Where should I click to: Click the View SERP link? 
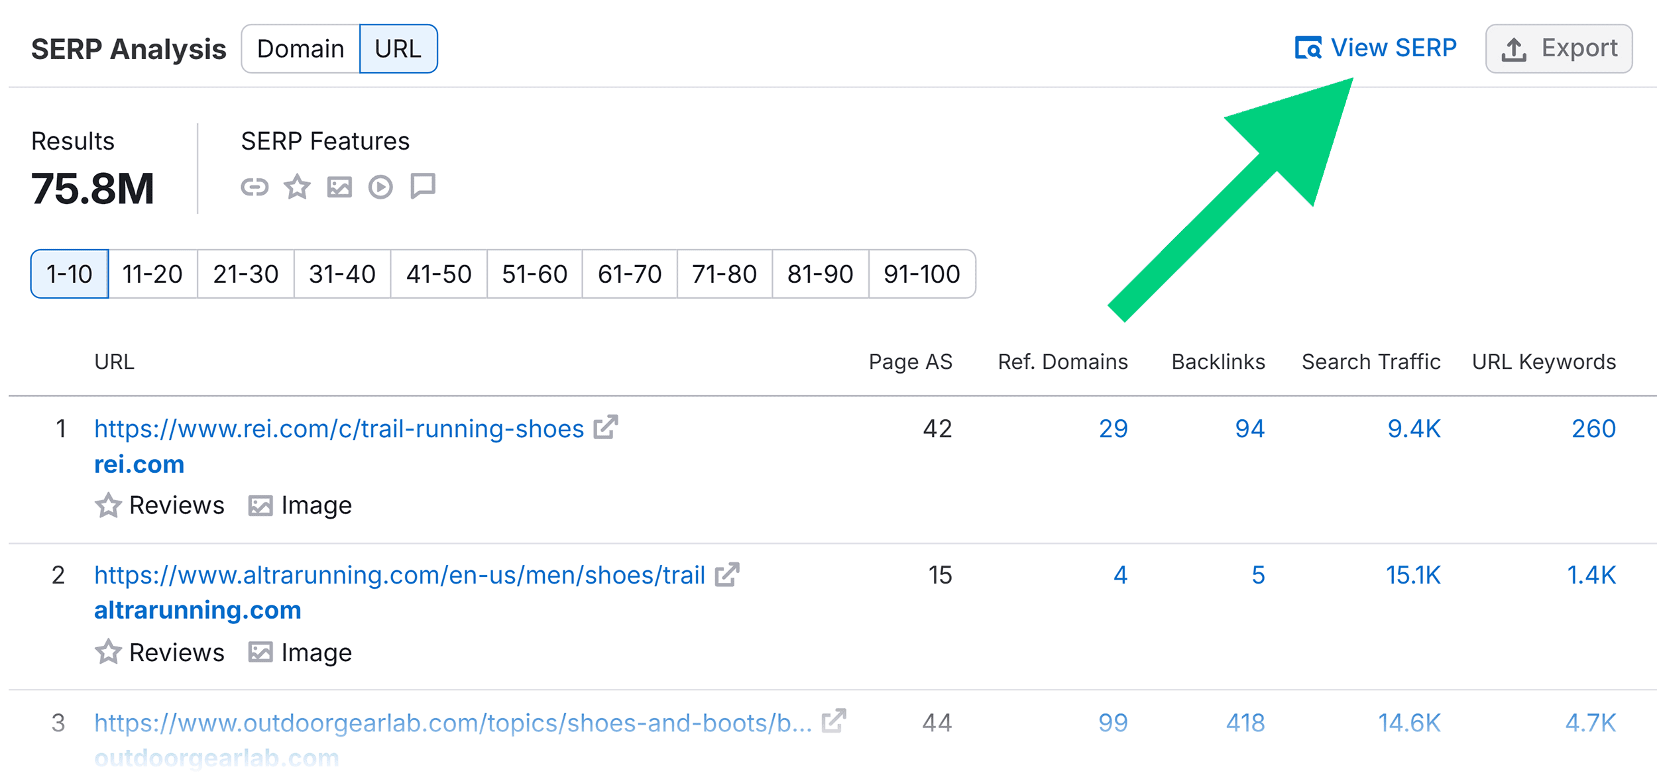tap(1375, 48)
